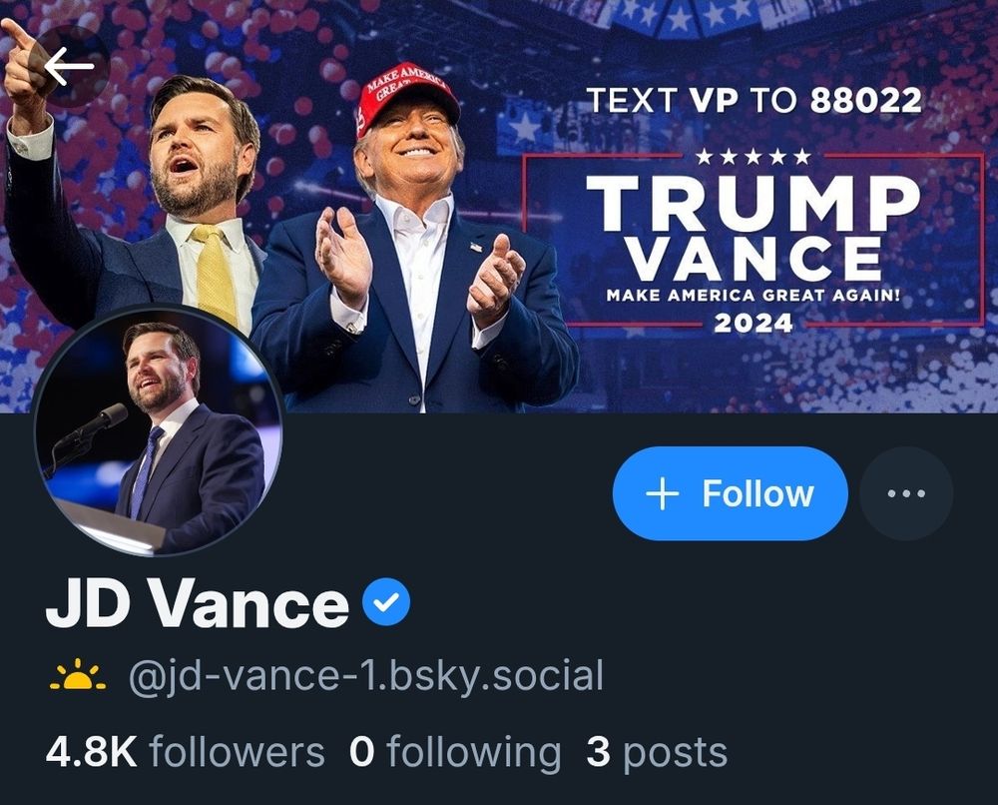Click the 2024 text in the banner
Screen dimensions: 998x805
pyautogui.click(x=753, y=323)
